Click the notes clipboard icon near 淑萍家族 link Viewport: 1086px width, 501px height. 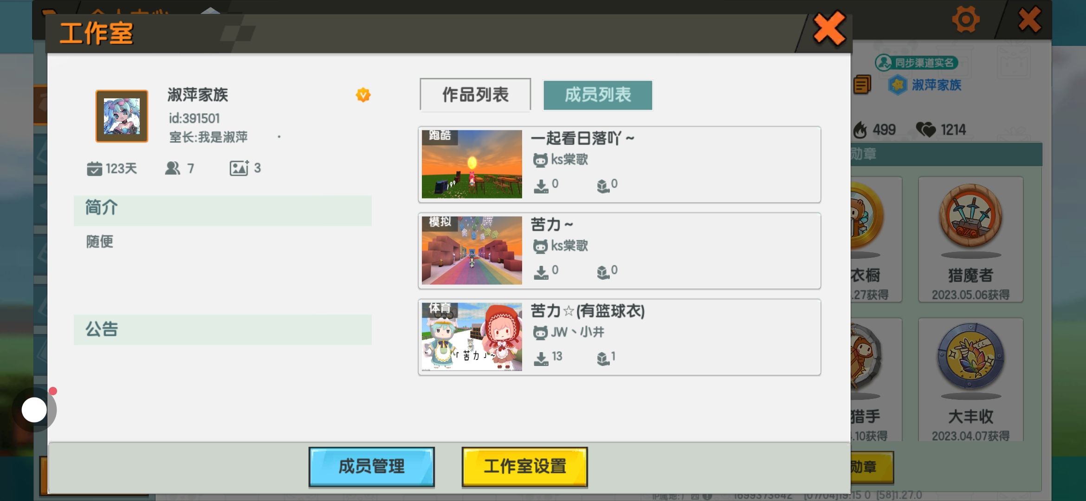(862, 84)
